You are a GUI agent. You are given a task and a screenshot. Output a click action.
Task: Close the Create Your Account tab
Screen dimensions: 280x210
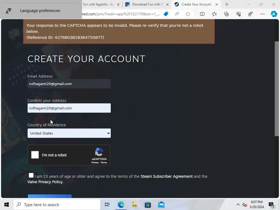(217, 4)
